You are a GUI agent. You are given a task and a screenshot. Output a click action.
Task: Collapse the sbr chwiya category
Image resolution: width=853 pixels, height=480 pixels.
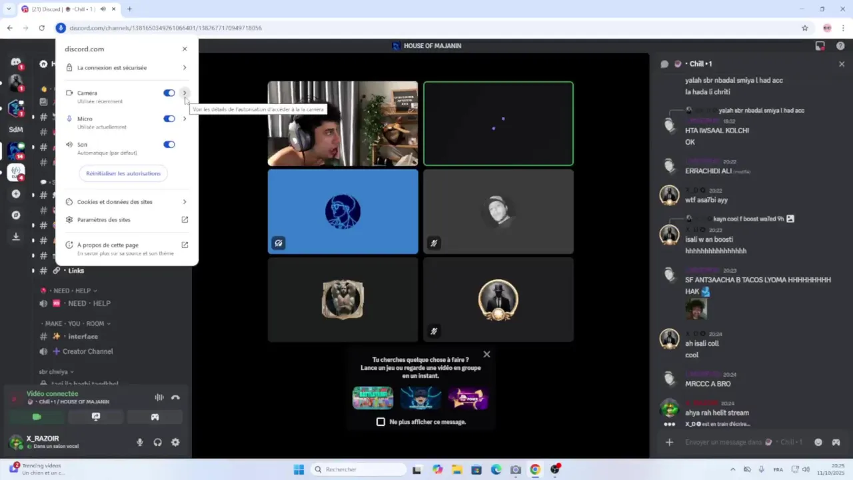tap(57, 372)
